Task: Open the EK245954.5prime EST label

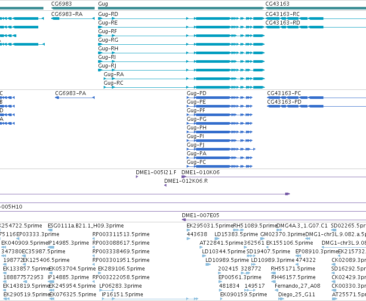Action: [x=72, y=286]
